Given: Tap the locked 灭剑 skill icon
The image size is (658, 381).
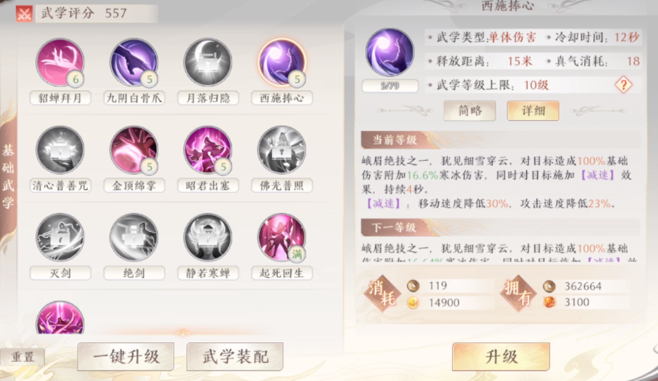Looking at the screenshot, I should pyautogui.click(x=60, y=237).
